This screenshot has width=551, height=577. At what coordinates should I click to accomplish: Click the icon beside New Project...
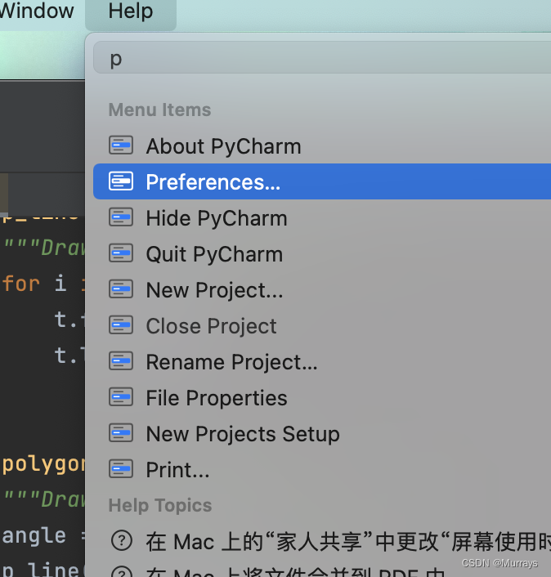[x=121, y=289]
